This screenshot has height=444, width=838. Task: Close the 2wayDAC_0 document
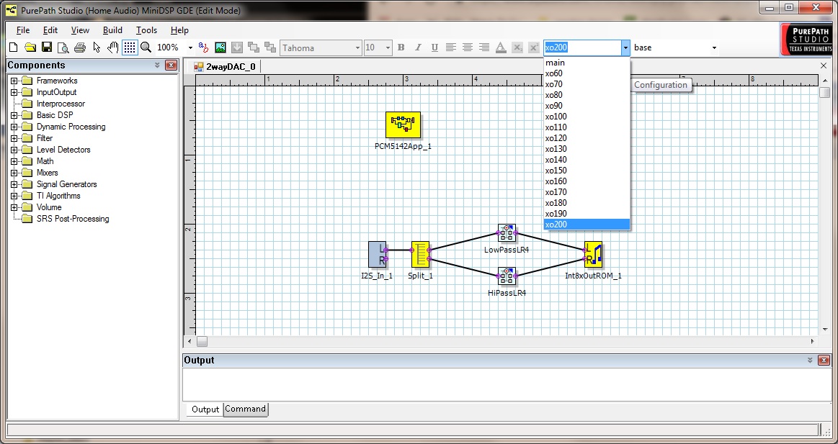click(x=824, y=65)
